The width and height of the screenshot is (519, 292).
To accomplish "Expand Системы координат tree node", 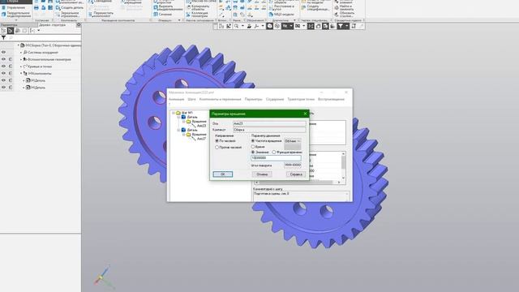I will tap(21, 52).
